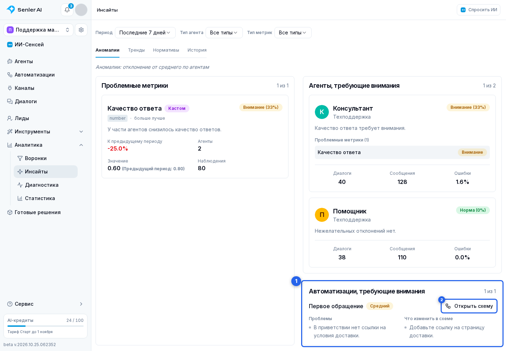
Task: Click the Каналы plug icon
Action: [x=10, y=88]
